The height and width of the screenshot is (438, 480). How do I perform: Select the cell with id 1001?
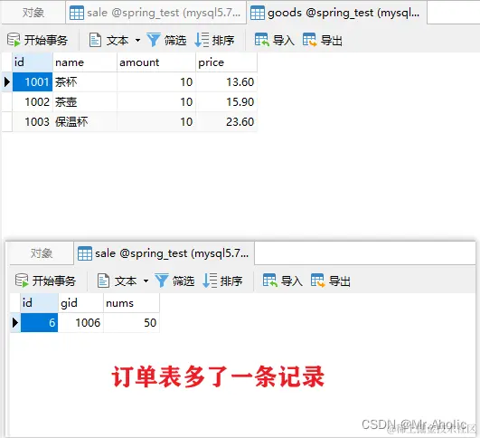[33, 81]
